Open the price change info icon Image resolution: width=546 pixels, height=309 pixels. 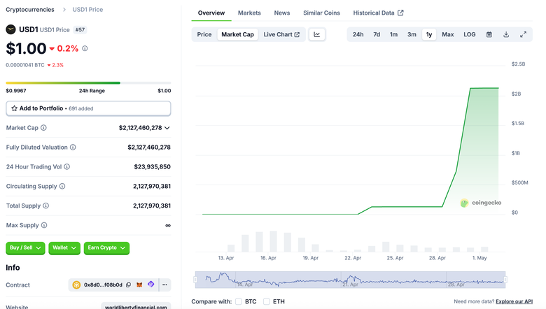tap(85, 49)
